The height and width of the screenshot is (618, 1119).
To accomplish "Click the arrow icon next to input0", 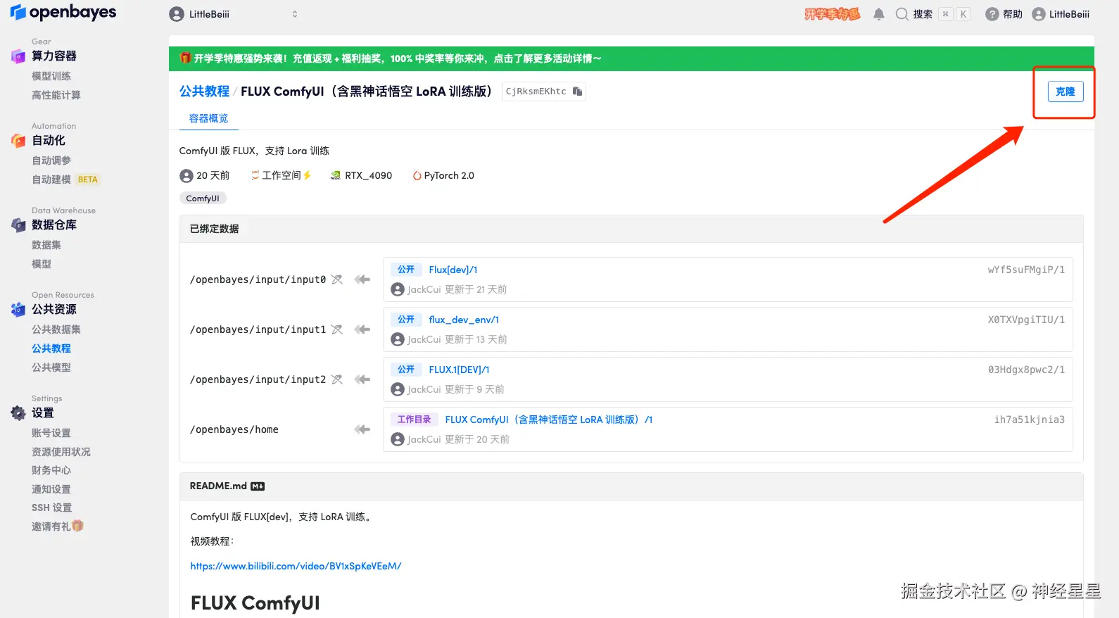I will coord(362,279).
